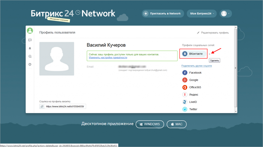Click the name Василий Кучеров

click(x=106, y=45)
